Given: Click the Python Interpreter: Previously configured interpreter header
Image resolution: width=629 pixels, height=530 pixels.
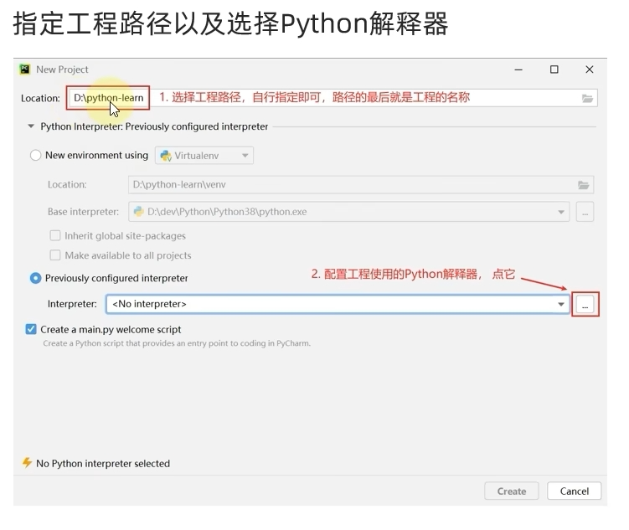Looking at the screenshot, I should [x=154, y=126].
